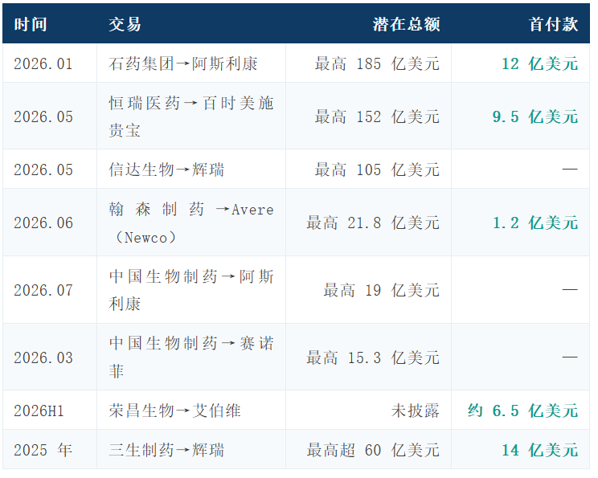Click the down payment dash in 信达生物→辉瑞 row
Screen dimensions: 598x478
pos(570,170)
